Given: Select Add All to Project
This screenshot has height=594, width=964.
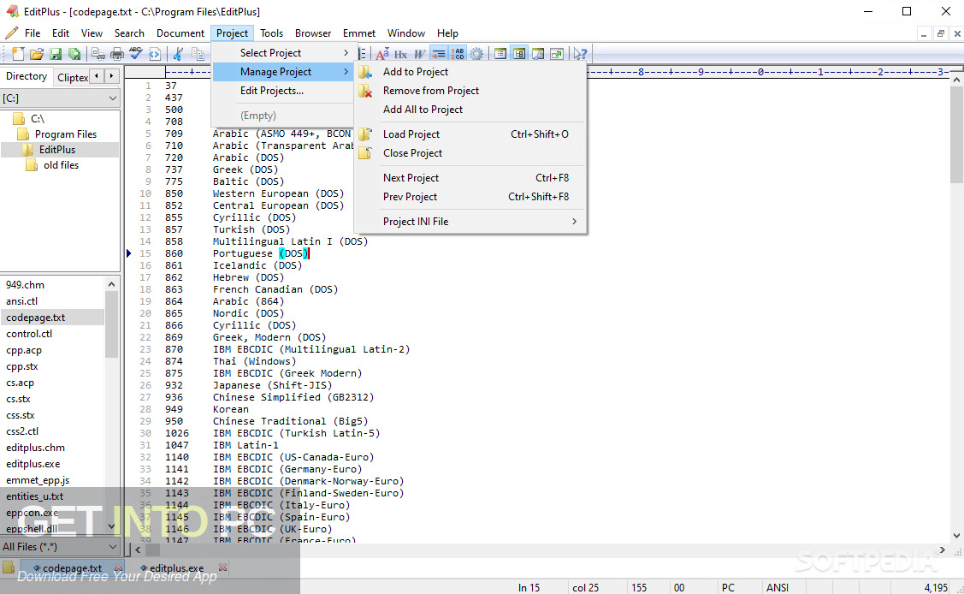Looking at the screenshot, I should (471, 110).
